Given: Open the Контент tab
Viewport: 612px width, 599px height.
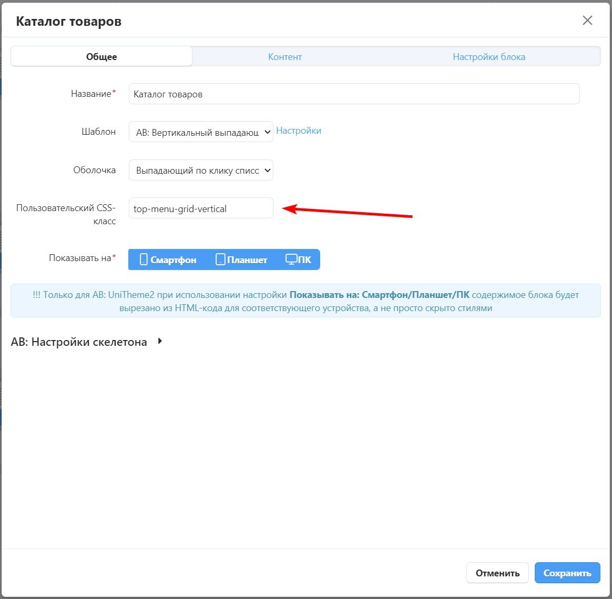Looking at the screenshot, I should click(284, 56).
